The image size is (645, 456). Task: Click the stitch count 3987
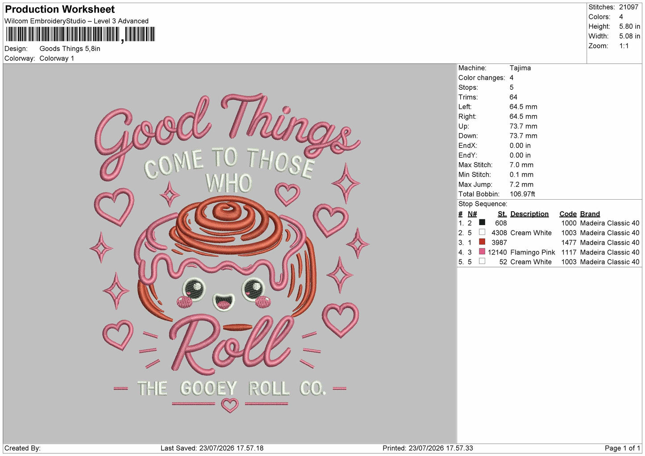point(499,243)
